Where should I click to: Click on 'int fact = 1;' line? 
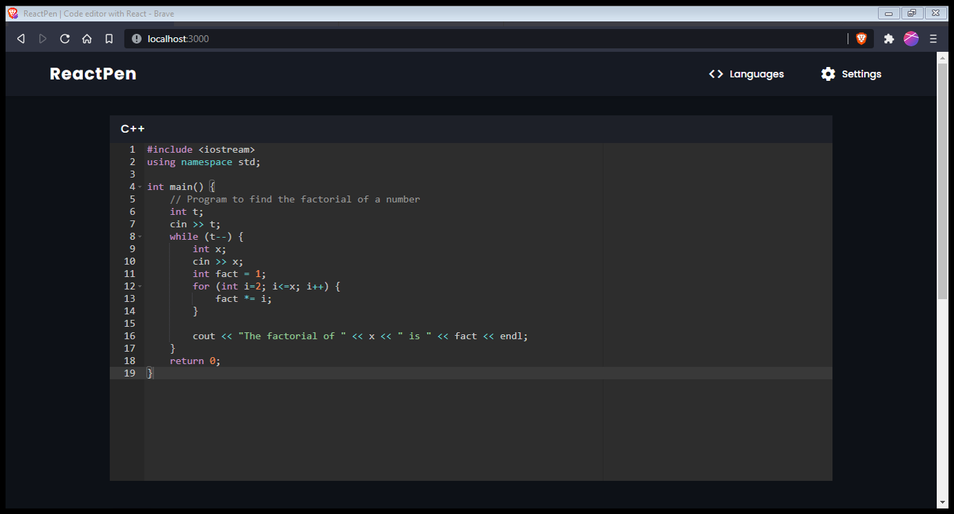coord(229,274)
